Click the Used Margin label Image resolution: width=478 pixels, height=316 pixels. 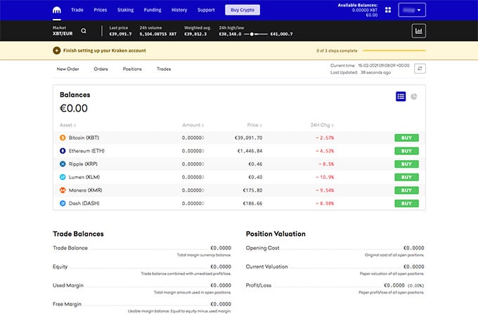(x=68, y=286)
